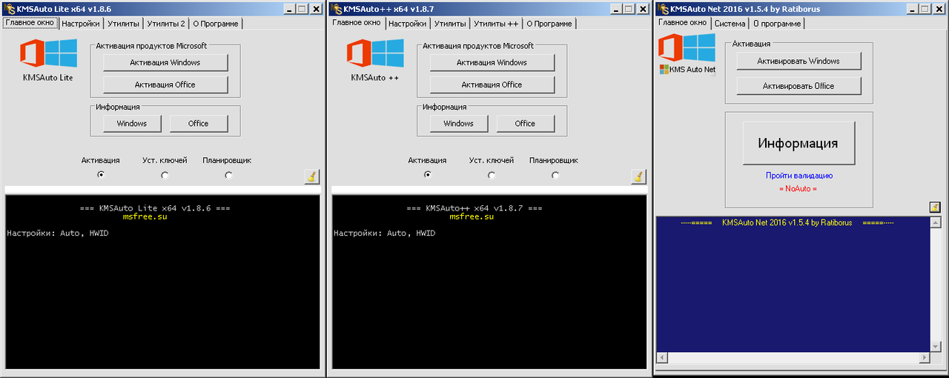Select Планировщик radio in KMSAuto Lite

click(228, 175)
